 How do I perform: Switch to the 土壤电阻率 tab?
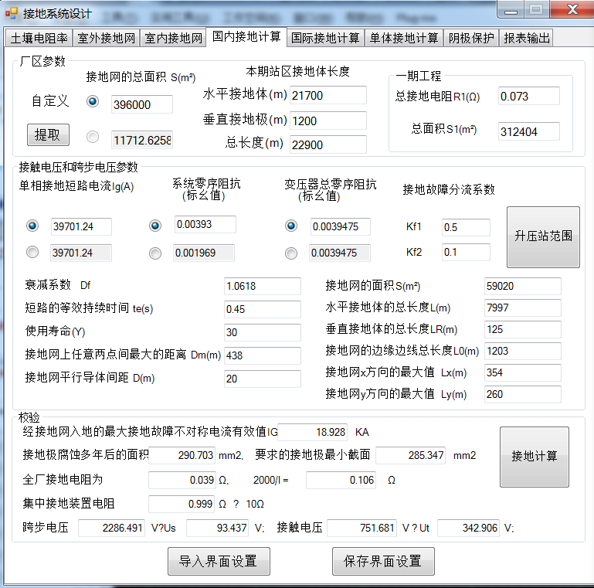coord(39,38)
